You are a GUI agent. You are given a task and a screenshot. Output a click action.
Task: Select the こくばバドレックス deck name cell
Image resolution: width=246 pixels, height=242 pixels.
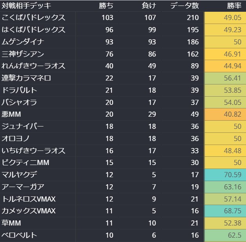[x=33, y=18]
